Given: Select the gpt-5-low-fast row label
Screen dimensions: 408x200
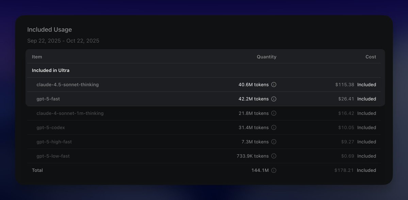Looking at the screenshot, I should pyautogui.click(x=53, y=156).
